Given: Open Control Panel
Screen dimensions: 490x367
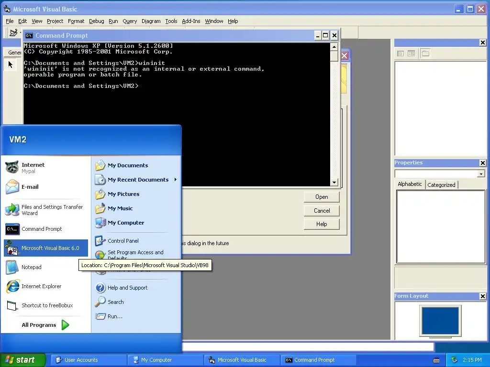Looking at the screenshot, I should [136, 241].
